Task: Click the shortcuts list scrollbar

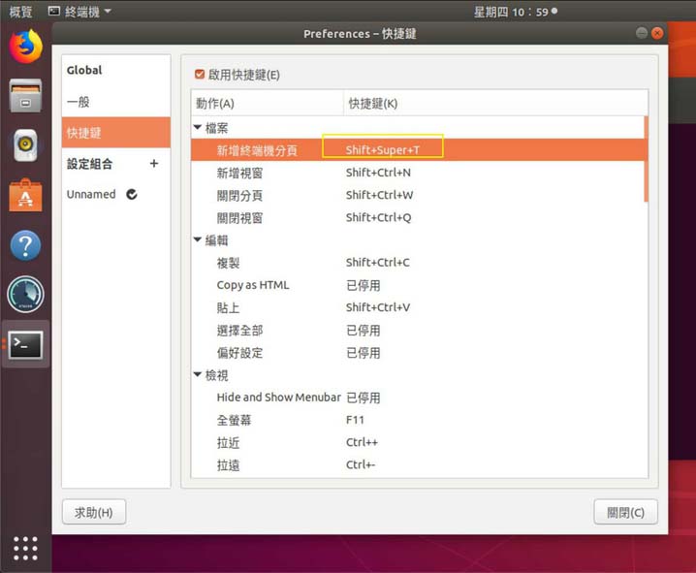Action: [646, 159]
